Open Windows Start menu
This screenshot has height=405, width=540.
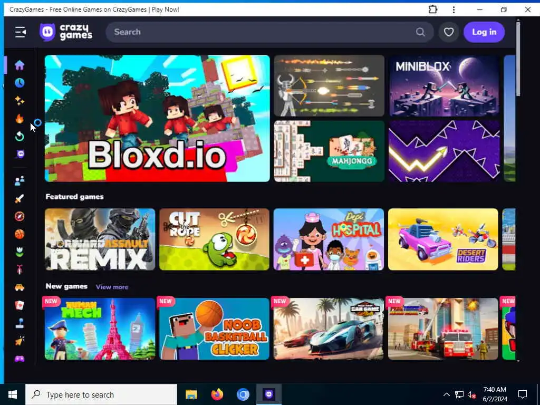[13, 394]
